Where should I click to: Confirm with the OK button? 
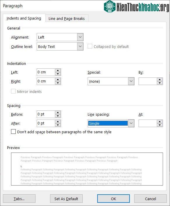point(114,199)
